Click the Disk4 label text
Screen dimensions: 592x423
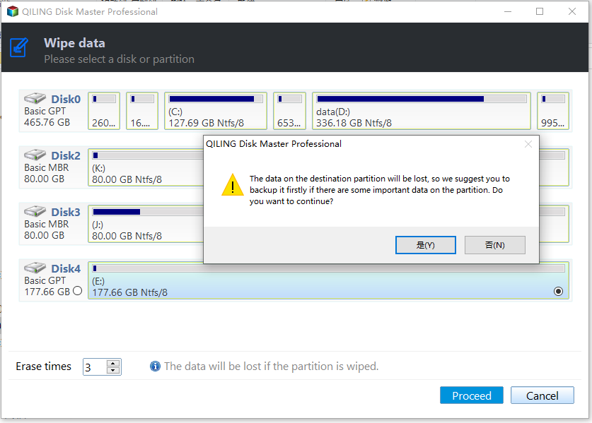[x=66, y=269]
